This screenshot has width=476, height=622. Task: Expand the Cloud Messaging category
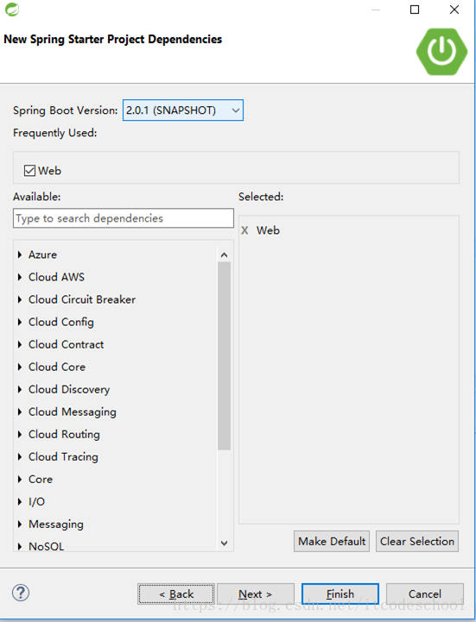tap(20, 412)
